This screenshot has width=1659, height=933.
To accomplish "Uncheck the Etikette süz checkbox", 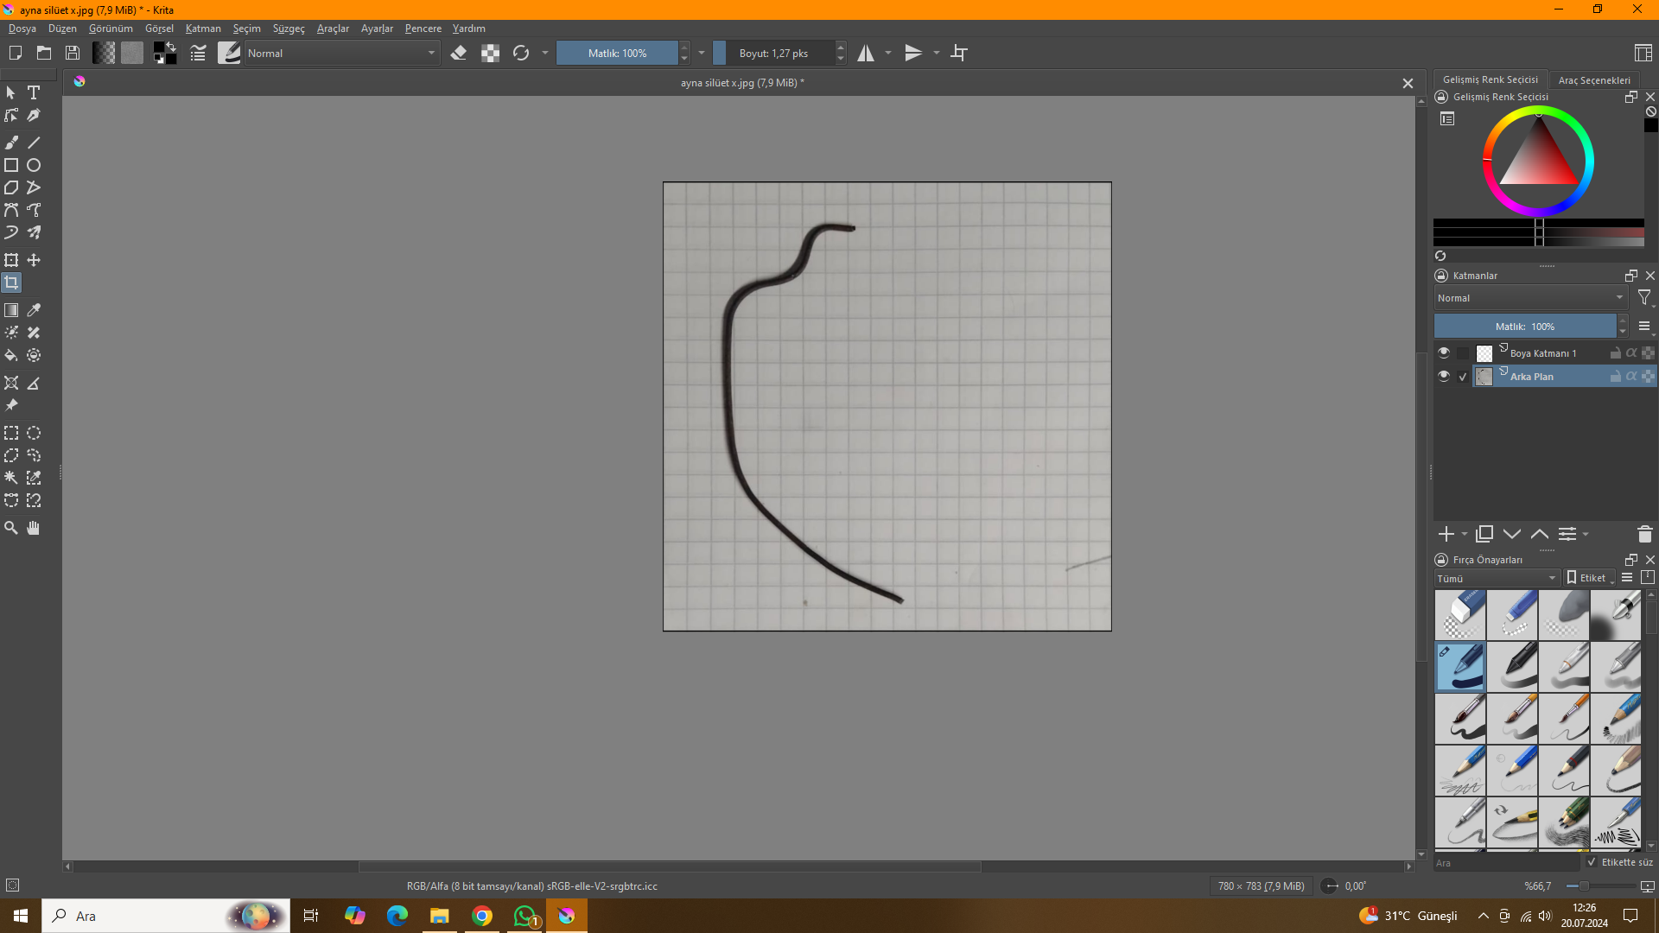I will click(x=1592, y=862).
